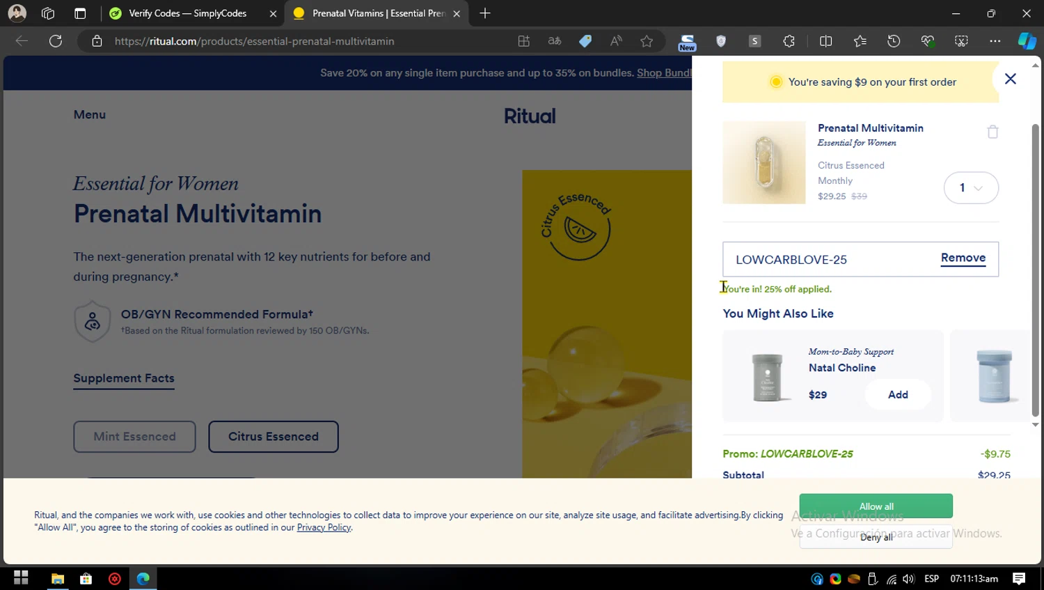Screen dimensions: 1044x590
Task: Open Microsoft Edge taskbar icon
Action: pyautogui.click(x=143, y=578)
